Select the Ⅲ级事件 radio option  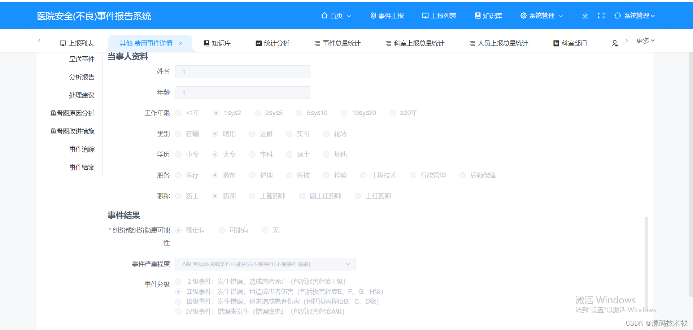[x=178, y=301]
